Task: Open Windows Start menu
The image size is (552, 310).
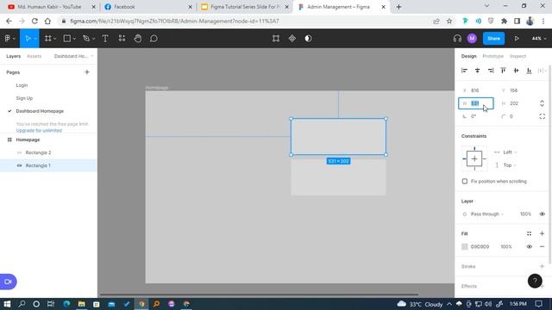Action: (x=7, y=304)
